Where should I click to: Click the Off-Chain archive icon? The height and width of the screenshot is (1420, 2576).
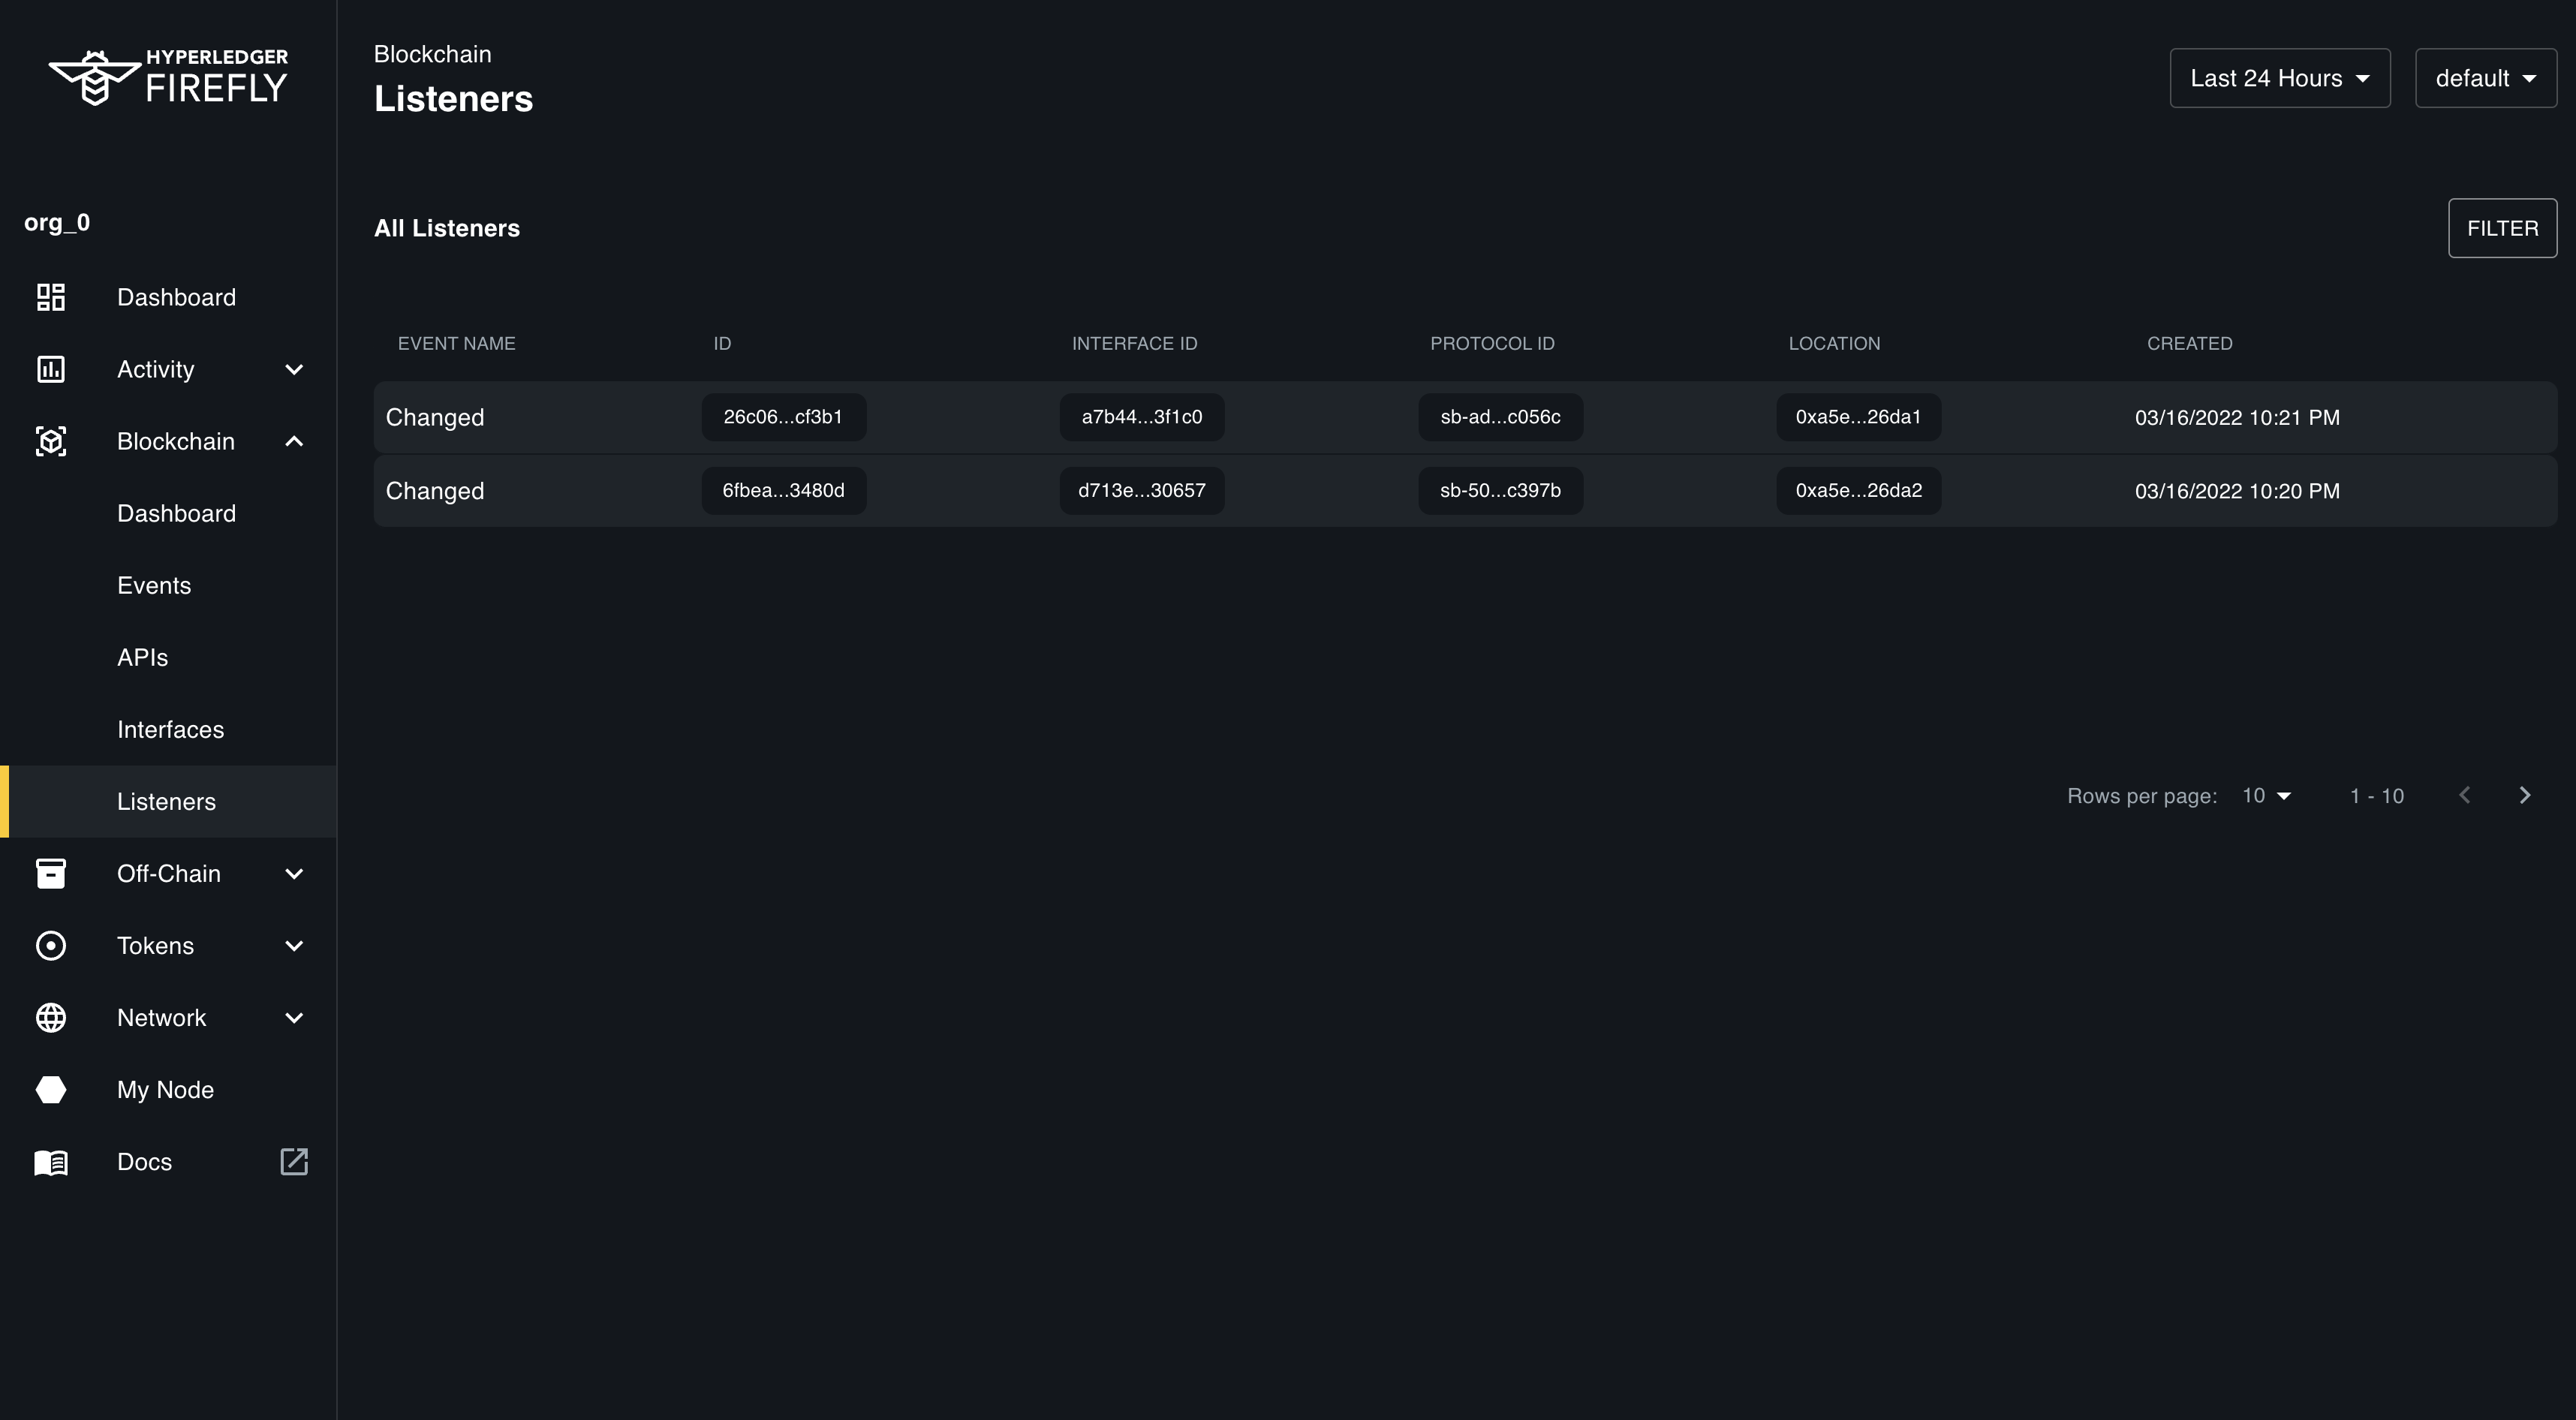pos(51,873)
